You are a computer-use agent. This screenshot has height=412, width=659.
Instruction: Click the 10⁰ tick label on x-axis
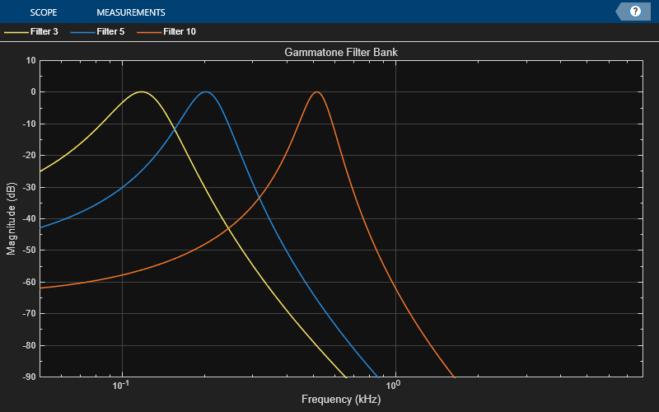pos(394,386)
